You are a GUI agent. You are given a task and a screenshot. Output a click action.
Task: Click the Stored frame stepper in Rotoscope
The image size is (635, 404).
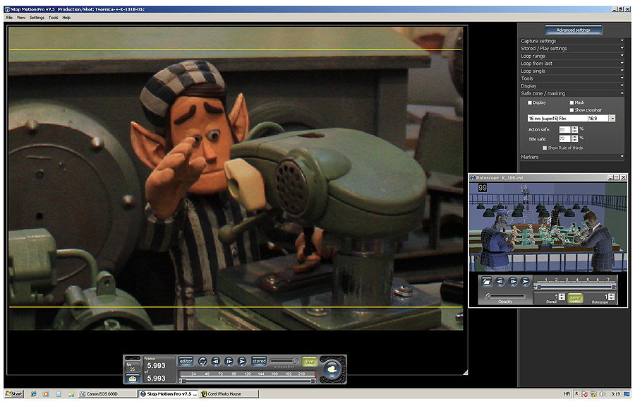(x=562, y=297)
